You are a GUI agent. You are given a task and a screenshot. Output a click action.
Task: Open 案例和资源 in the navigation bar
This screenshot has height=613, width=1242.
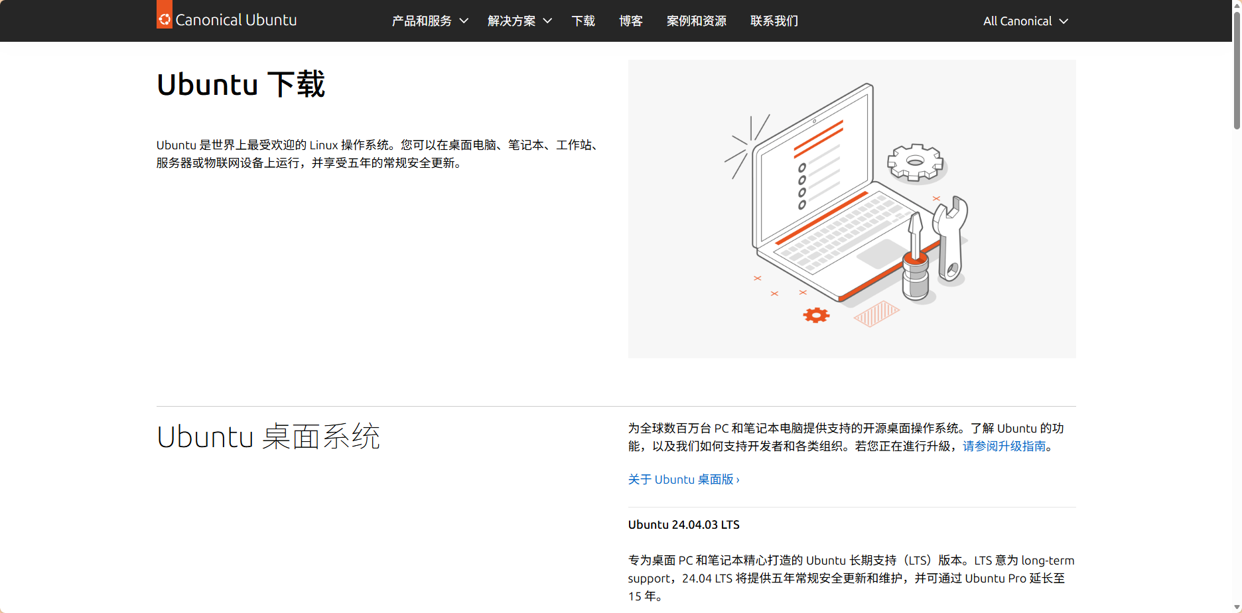pyautogui.click(x=697, y=21)
